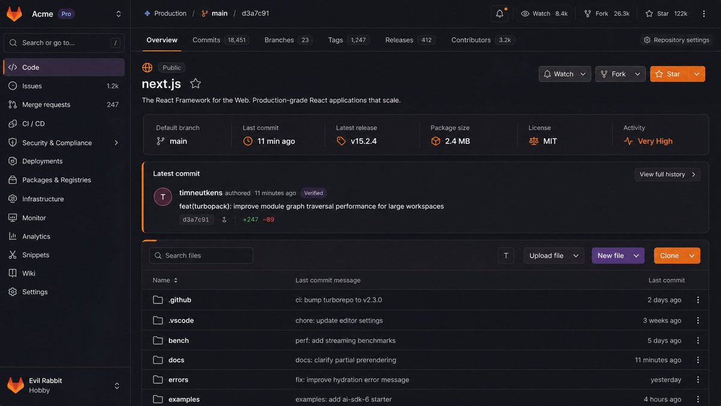Click the Public visibility badge
Image resolution: width=721 pixels, height=406 pixels.
tap(171, 67)
